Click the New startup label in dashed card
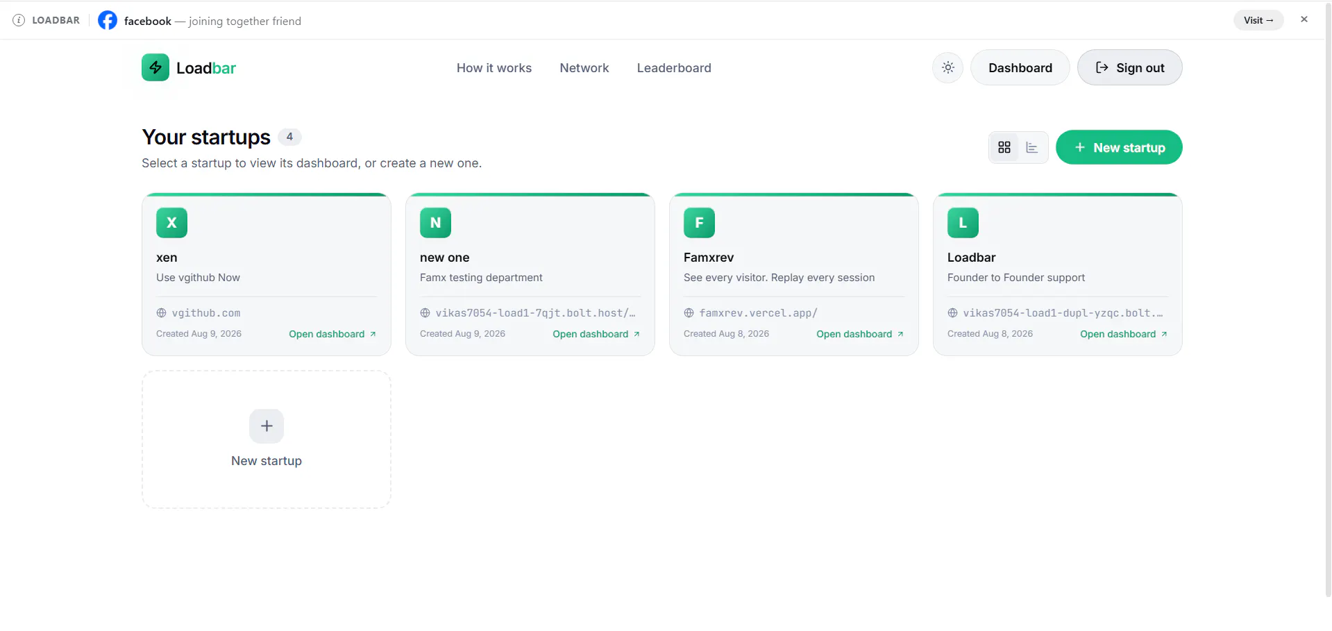 (x=267, y=461)
